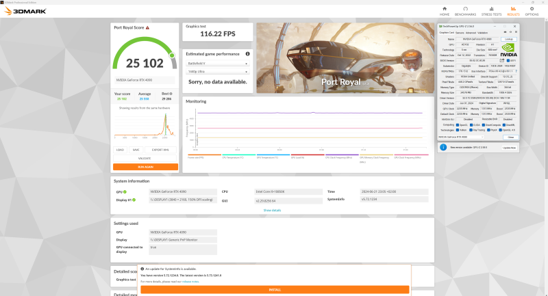Click the Show details link
This screenshot has height=296, width=548.
click(x=272, y=210)
